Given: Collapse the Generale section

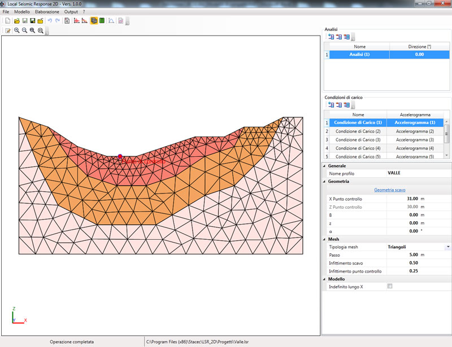Looking at the screenshot, I should 324,166.
